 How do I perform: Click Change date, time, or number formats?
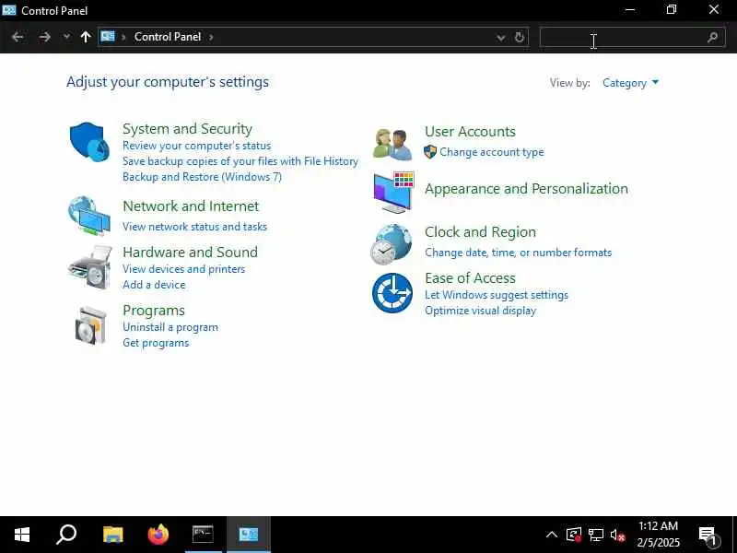pyautogui.click(x=518, y=253)
